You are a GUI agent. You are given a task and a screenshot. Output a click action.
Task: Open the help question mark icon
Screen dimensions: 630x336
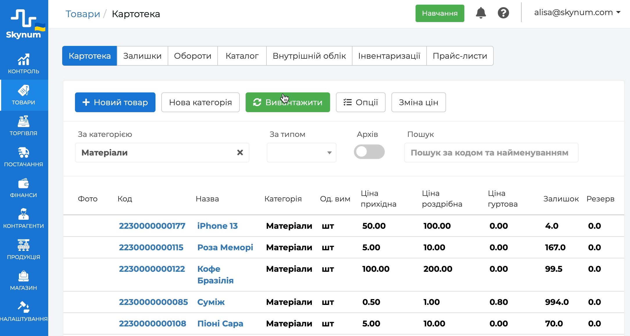tap(503, 13)
